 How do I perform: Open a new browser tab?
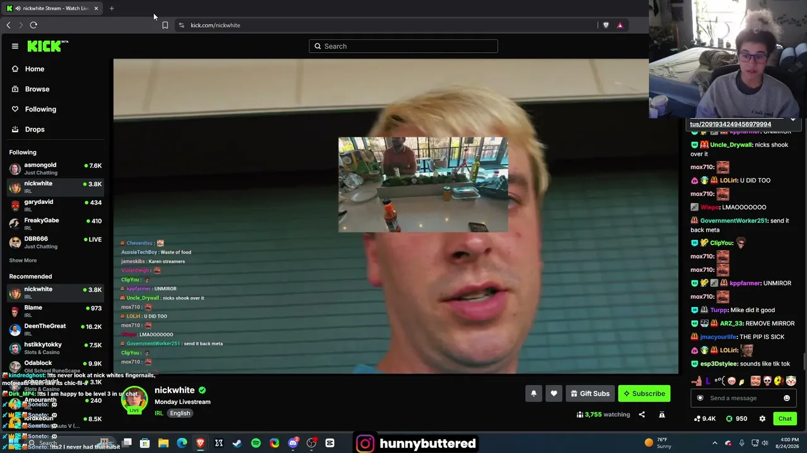(x=112, y=8)
